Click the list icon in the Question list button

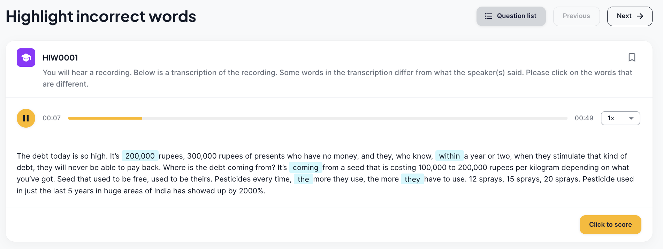(x=488, y=16)
